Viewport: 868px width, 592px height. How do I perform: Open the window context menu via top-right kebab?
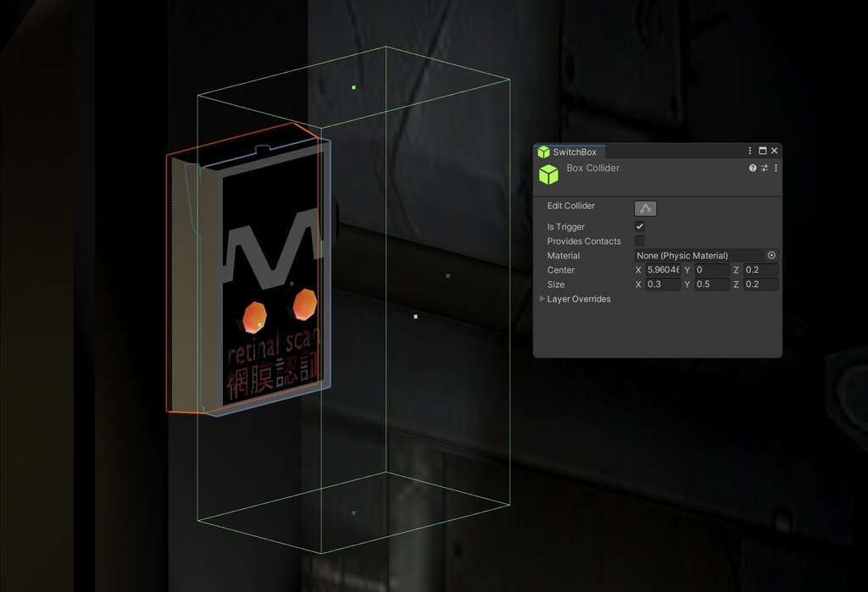point(748,150)
